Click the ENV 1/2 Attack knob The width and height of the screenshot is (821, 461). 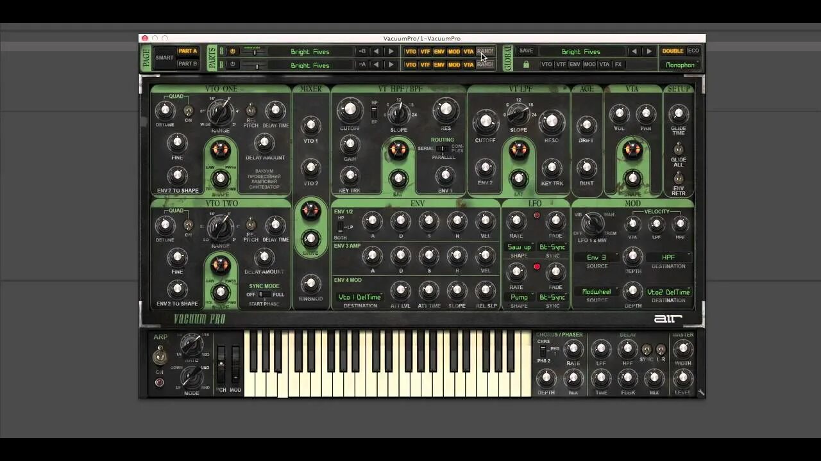tap(372, 222)
